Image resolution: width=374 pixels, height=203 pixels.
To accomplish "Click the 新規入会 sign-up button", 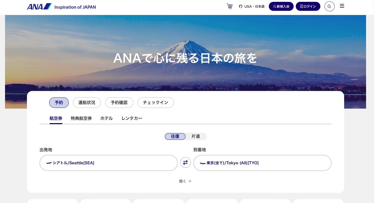I will [281, 6].
